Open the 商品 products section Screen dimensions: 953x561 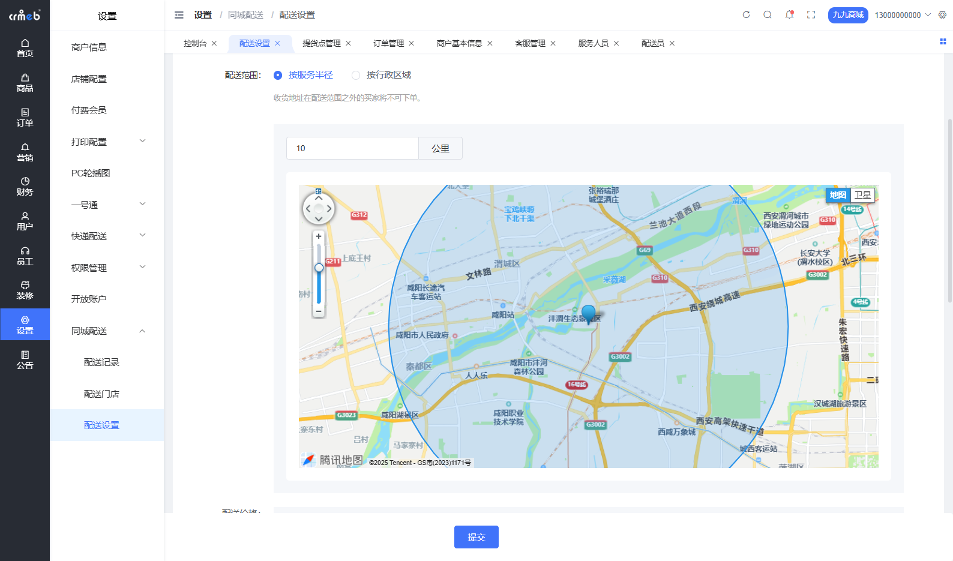coord(25,83)
